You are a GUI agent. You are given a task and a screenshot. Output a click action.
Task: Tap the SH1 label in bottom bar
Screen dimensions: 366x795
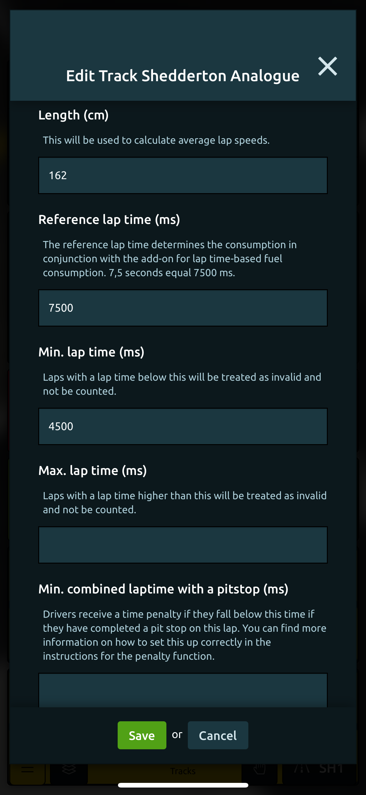tap(331, 769)
